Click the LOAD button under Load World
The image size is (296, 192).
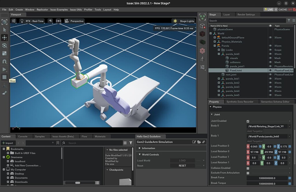pos(182,160)
